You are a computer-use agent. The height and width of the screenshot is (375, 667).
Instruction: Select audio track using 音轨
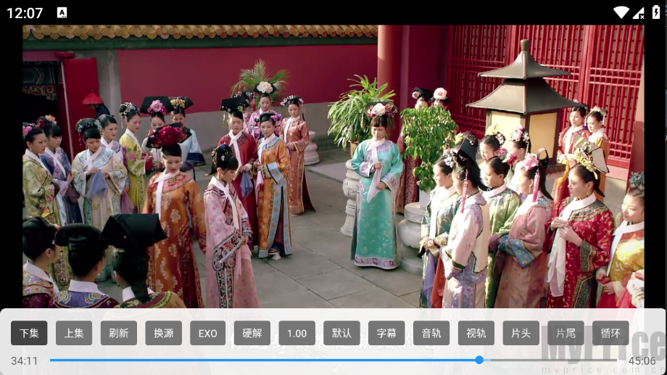(431, 333)
